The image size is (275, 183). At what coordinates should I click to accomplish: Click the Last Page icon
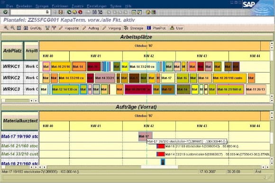(x=126, y=12)
